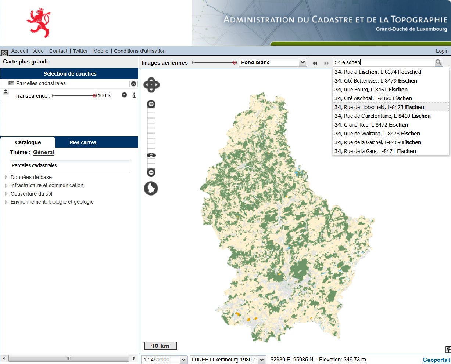
Task: Open the Contact menu item
Action: tap(58, 51)
